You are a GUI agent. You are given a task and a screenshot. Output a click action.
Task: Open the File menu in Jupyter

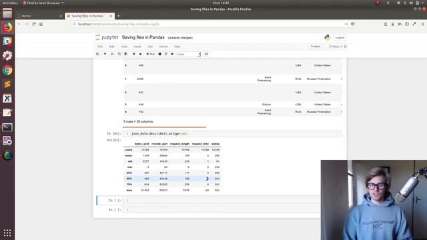pyautogui.click(x=100, y=47)
